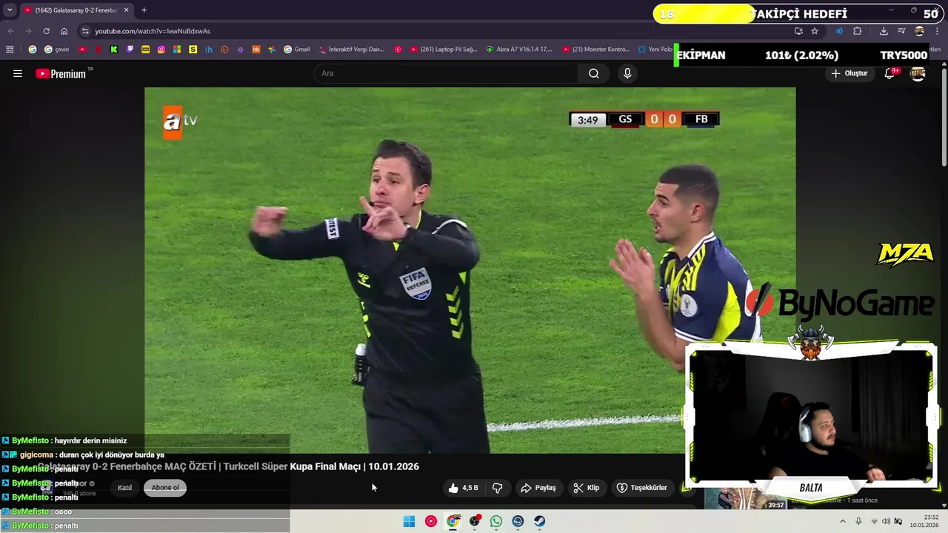The height and width of the screenshot is (533, 948).
Task: Click the Abone ol subscribe button
Action: click(165, 488)
